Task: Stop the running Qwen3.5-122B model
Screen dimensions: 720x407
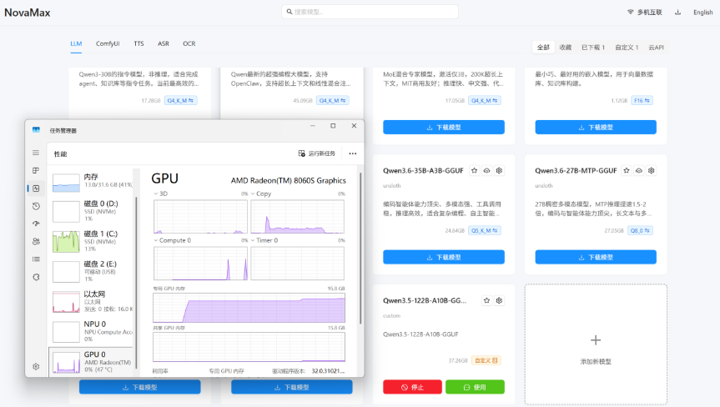Action: (412, 387)
